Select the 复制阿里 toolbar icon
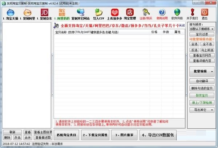Screen dimensions: 218x148 click(x=27, y=14)
